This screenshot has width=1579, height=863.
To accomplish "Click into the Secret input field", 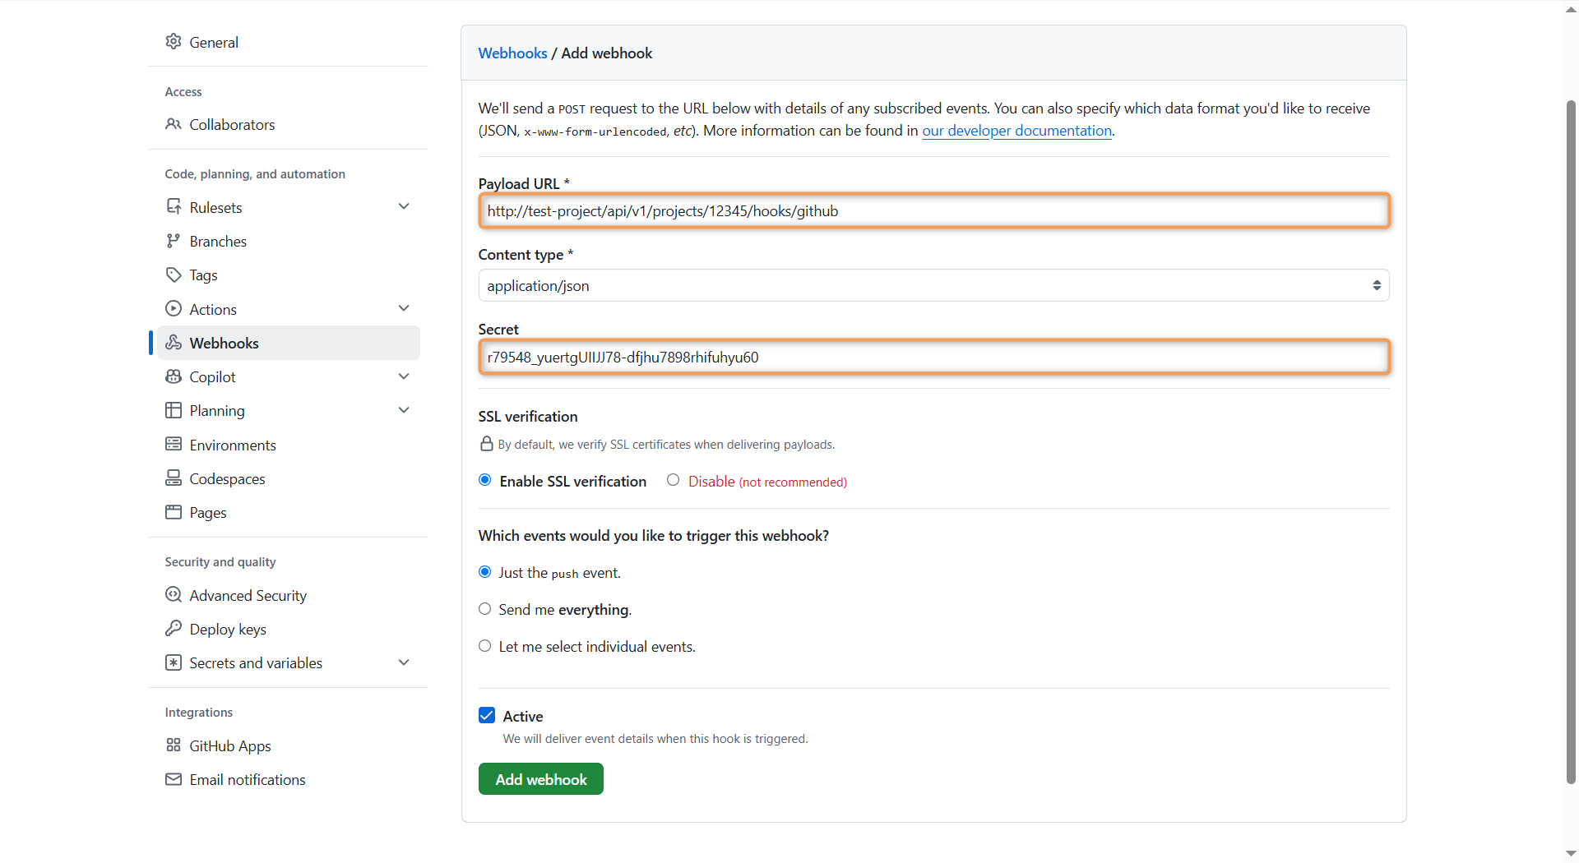I will coord(933,358).
